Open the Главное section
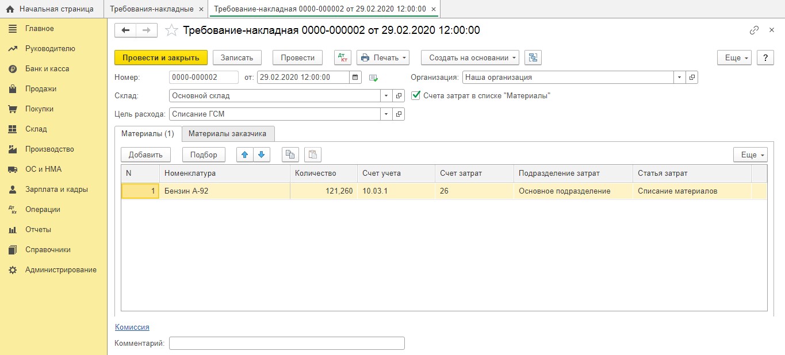The width and height of the screenshot is (785, 355). (39, 29)
